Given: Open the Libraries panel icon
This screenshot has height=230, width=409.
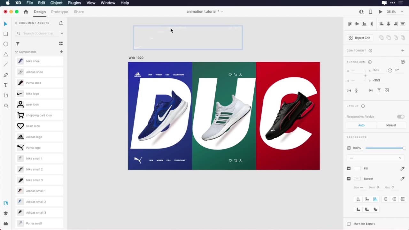Looking at the screenshot, I should click(x=5, y=203).
